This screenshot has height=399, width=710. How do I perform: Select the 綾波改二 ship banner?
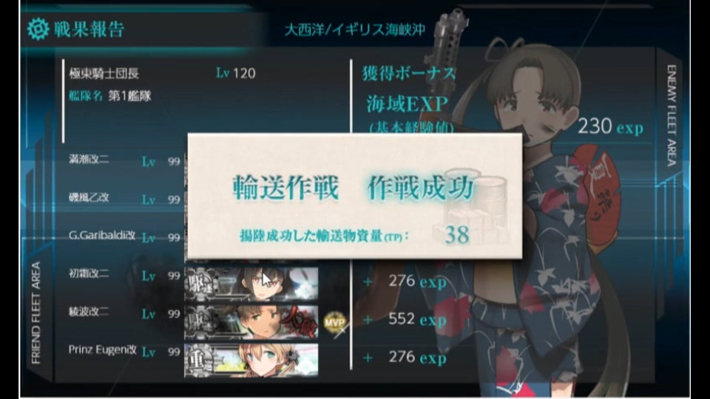251,322
